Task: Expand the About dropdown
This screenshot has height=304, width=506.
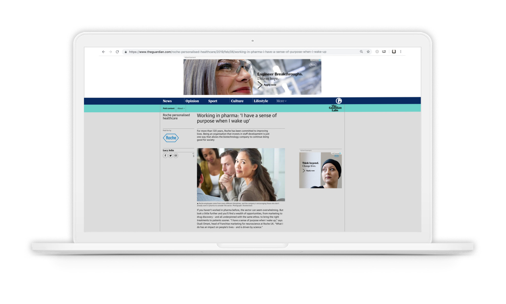Action: [181, 108]
